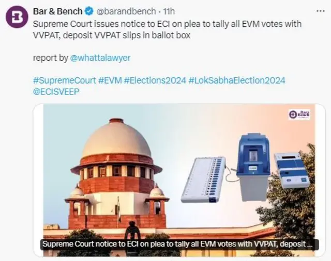This screenshot has width=331, height=261.
Task: Open the three-dot more options menu
Action: click(321, 11)
